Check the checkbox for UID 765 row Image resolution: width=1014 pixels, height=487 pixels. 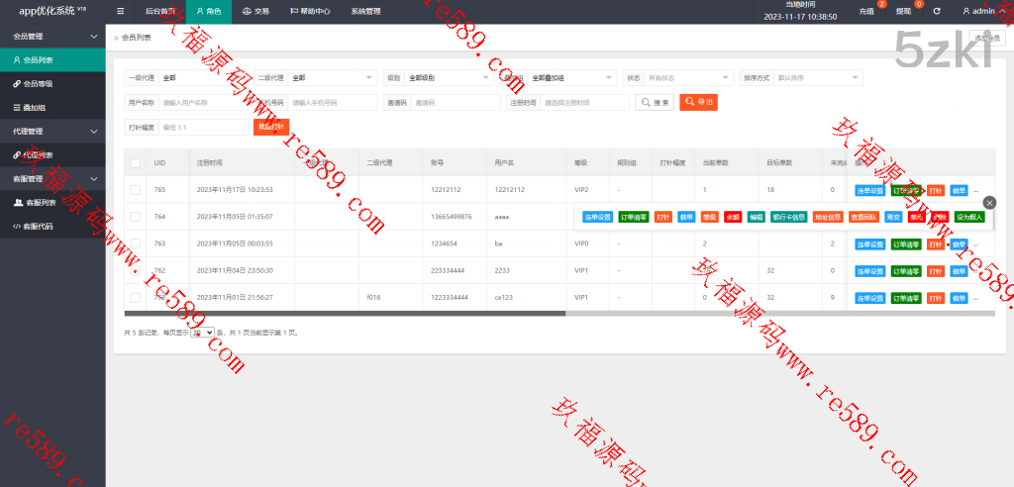135,189
